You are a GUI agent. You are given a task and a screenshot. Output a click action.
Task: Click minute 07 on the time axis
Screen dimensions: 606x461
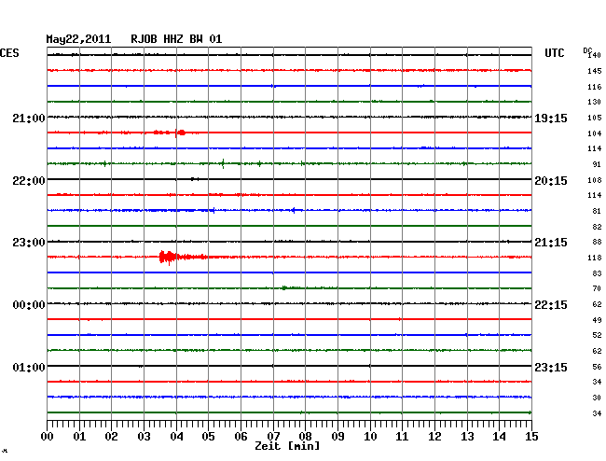coord(273,437)
